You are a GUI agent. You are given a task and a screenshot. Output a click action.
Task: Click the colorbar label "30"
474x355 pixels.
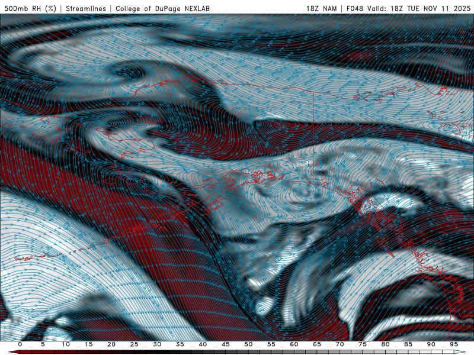(x=157, y=344)
